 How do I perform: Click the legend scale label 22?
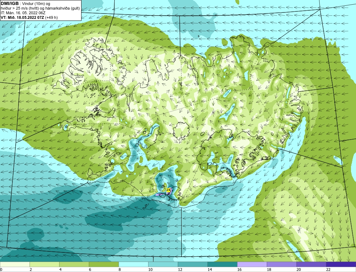[328, 270]
